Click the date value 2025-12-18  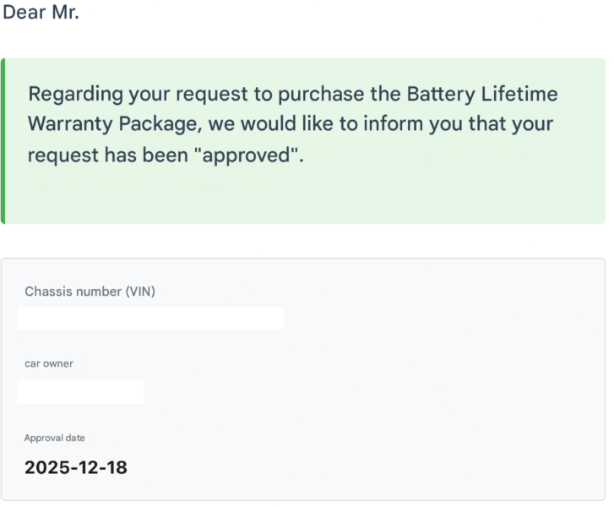coord(76,467)
